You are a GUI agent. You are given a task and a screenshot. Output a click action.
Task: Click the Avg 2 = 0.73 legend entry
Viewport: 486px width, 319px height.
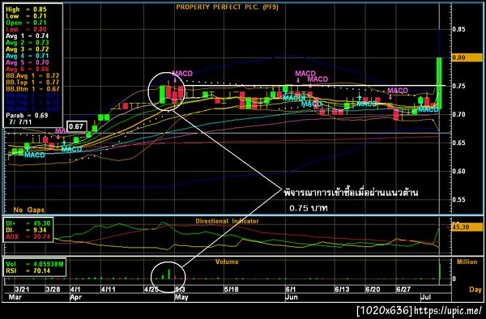[x=28, y=42]
